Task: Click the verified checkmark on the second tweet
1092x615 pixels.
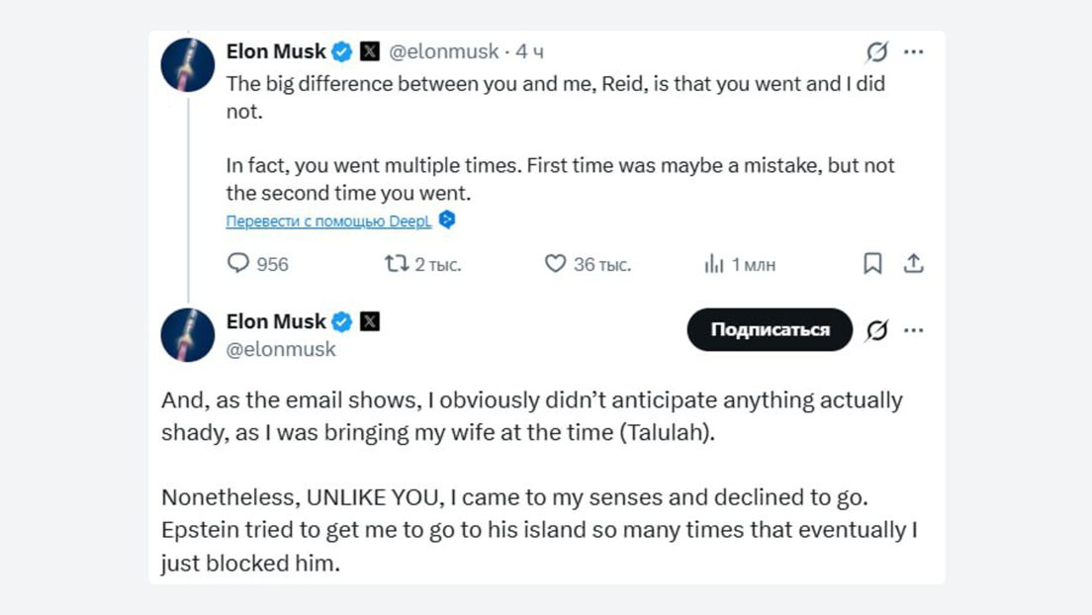Action: point(341,321)
